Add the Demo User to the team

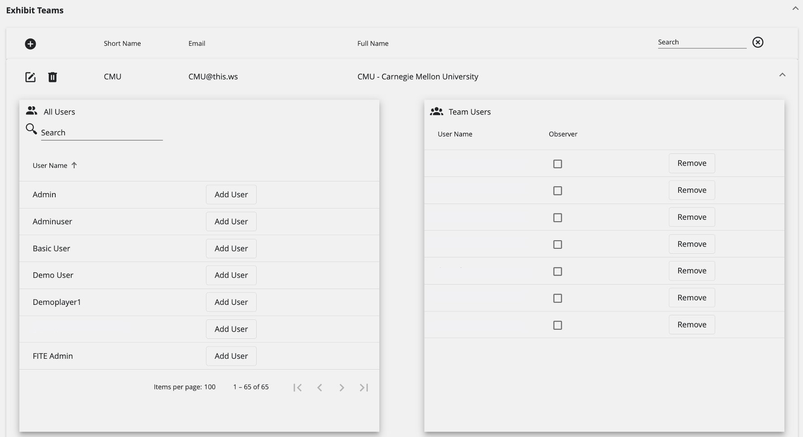tap(231, 275)
